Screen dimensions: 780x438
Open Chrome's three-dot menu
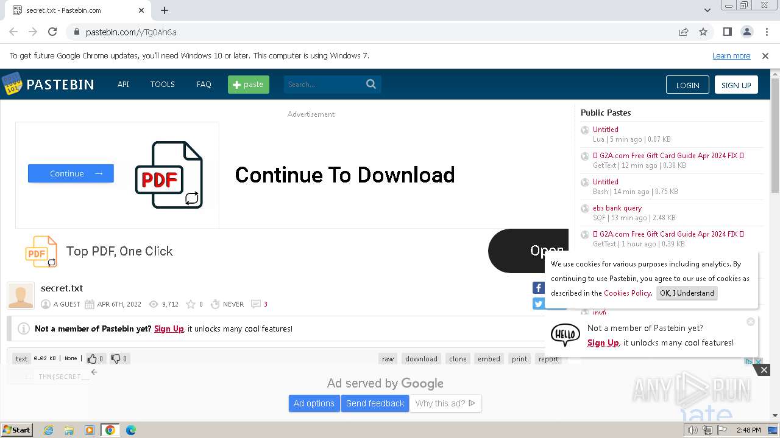coord(766,32)
